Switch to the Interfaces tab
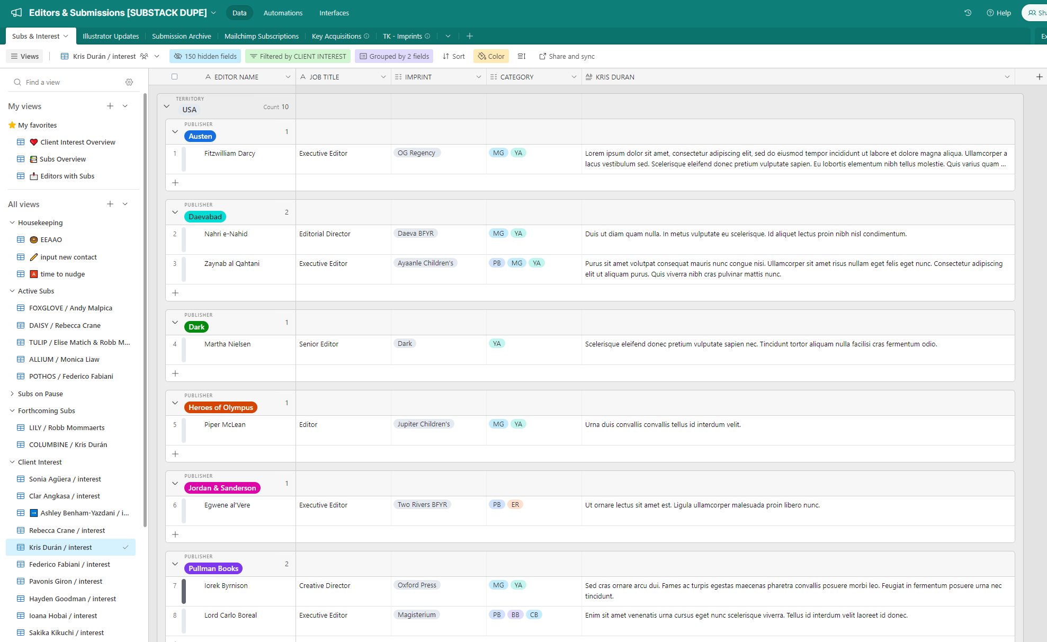 click(334, 13)
